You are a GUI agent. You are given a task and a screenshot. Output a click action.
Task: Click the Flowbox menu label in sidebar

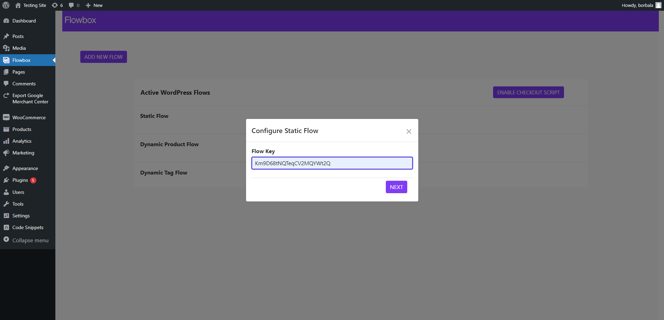(x=21, y=60)
